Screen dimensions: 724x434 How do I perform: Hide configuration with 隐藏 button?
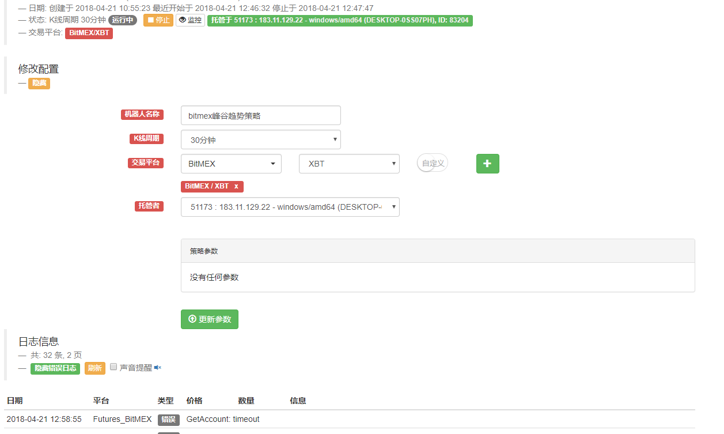coord(39,84)
